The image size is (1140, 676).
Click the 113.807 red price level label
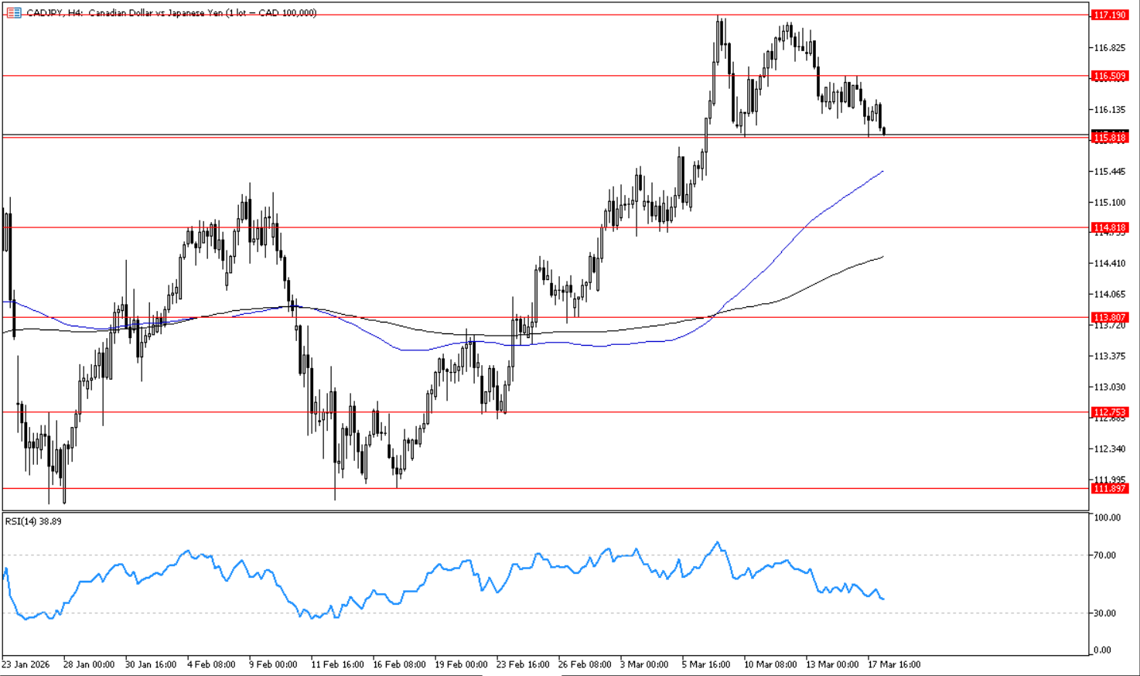1109,317
